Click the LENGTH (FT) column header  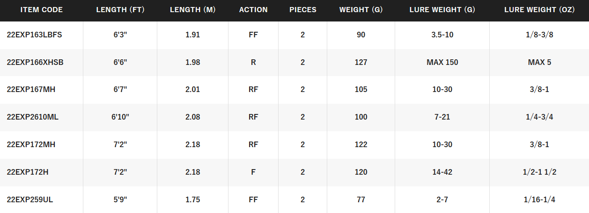[120, 9]
